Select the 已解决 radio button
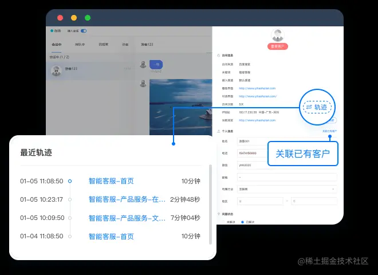Image resolution: width=378 pixels, height=275 pixels. 242,222
